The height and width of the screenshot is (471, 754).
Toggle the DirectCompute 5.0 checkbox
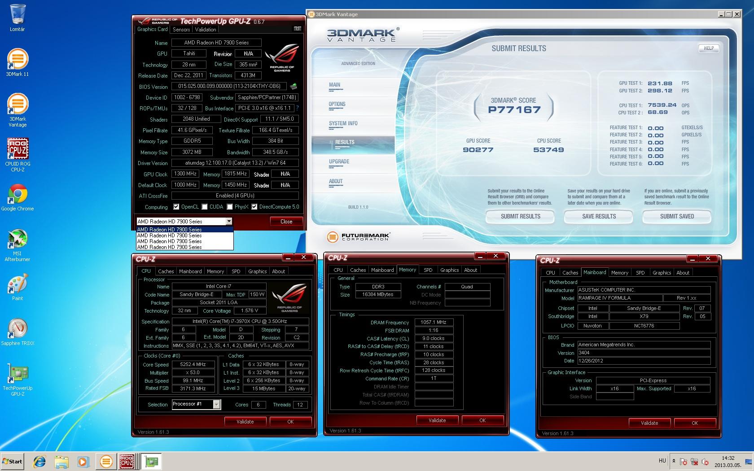pyautogui.click(x=254, y=207)
